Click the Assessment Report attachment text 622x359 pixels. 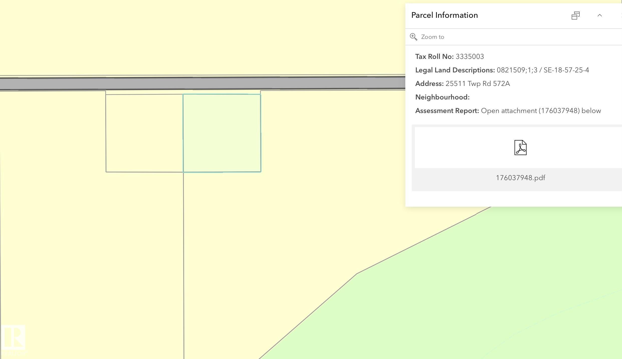[541, 111]
